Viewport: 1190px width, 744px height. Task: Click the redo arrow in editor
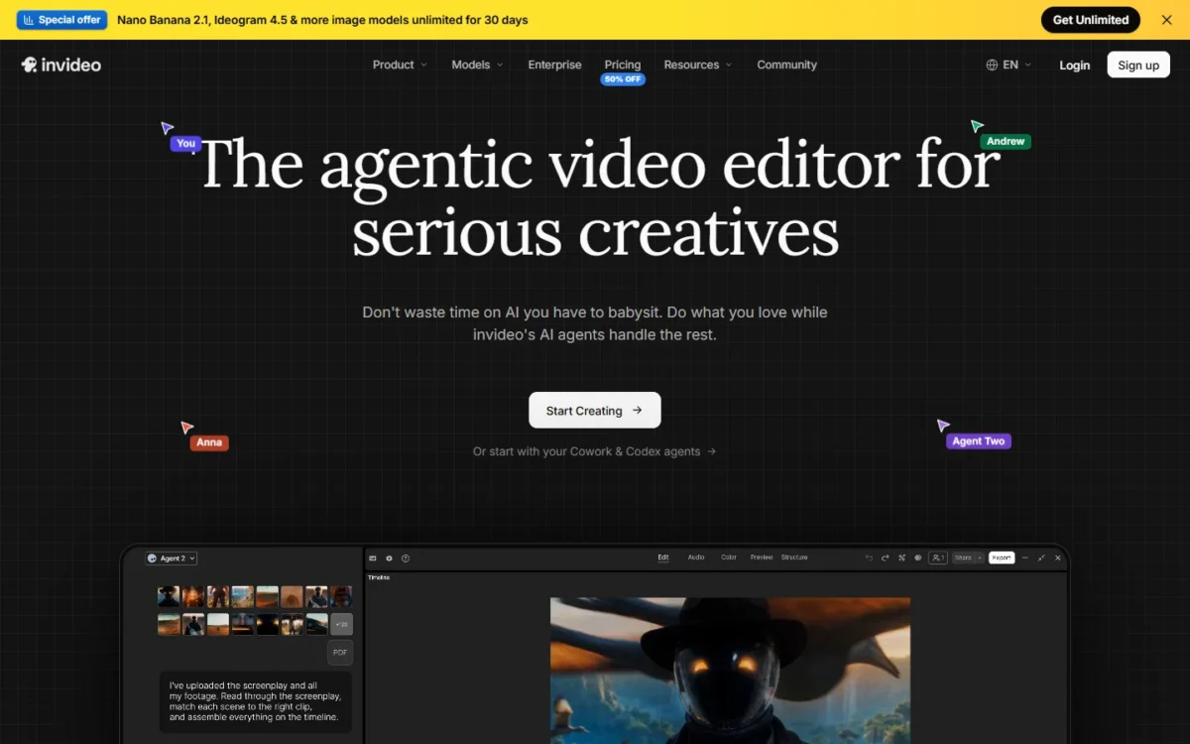point(886,558)
